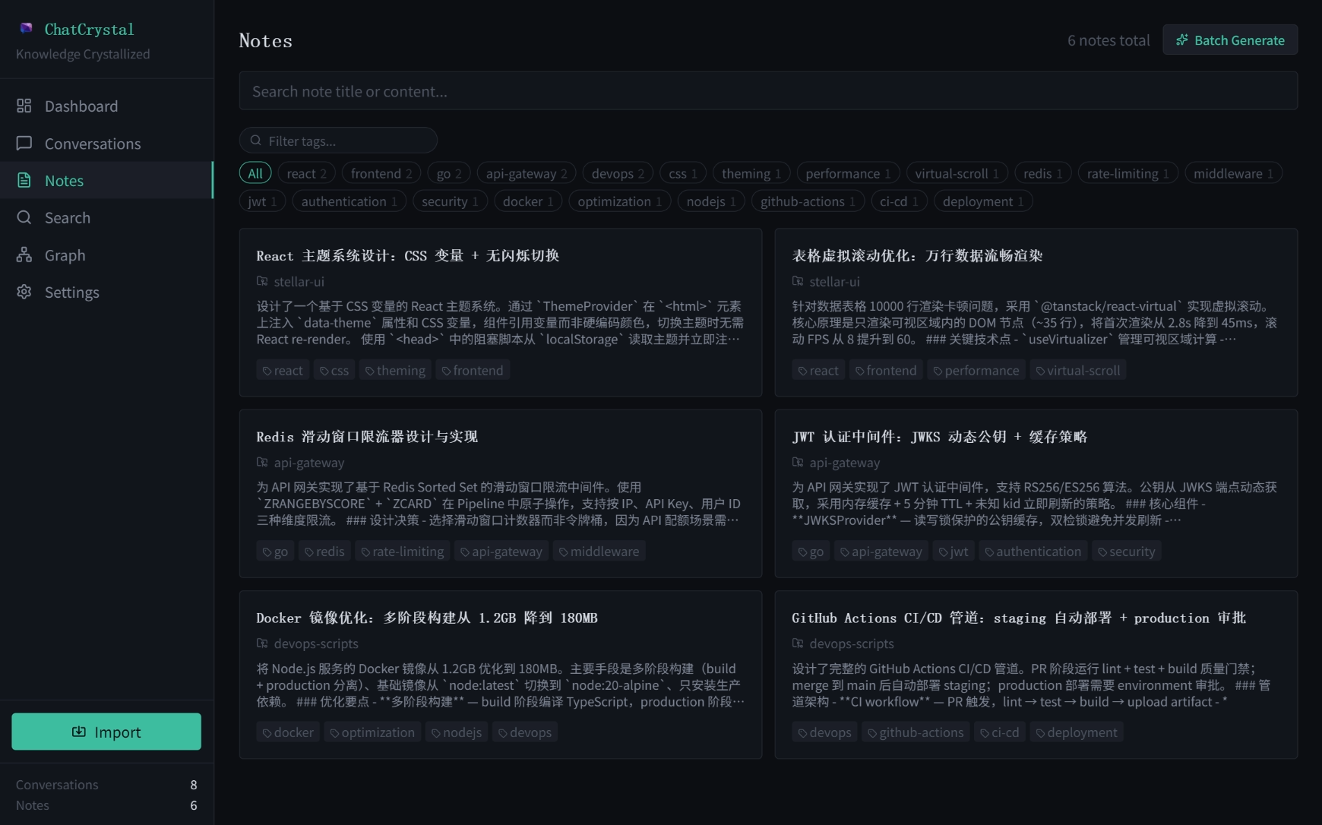1322x825 pixels.
Task: Open Dashboard via its grid icon
Action: [x=24, y=106]
